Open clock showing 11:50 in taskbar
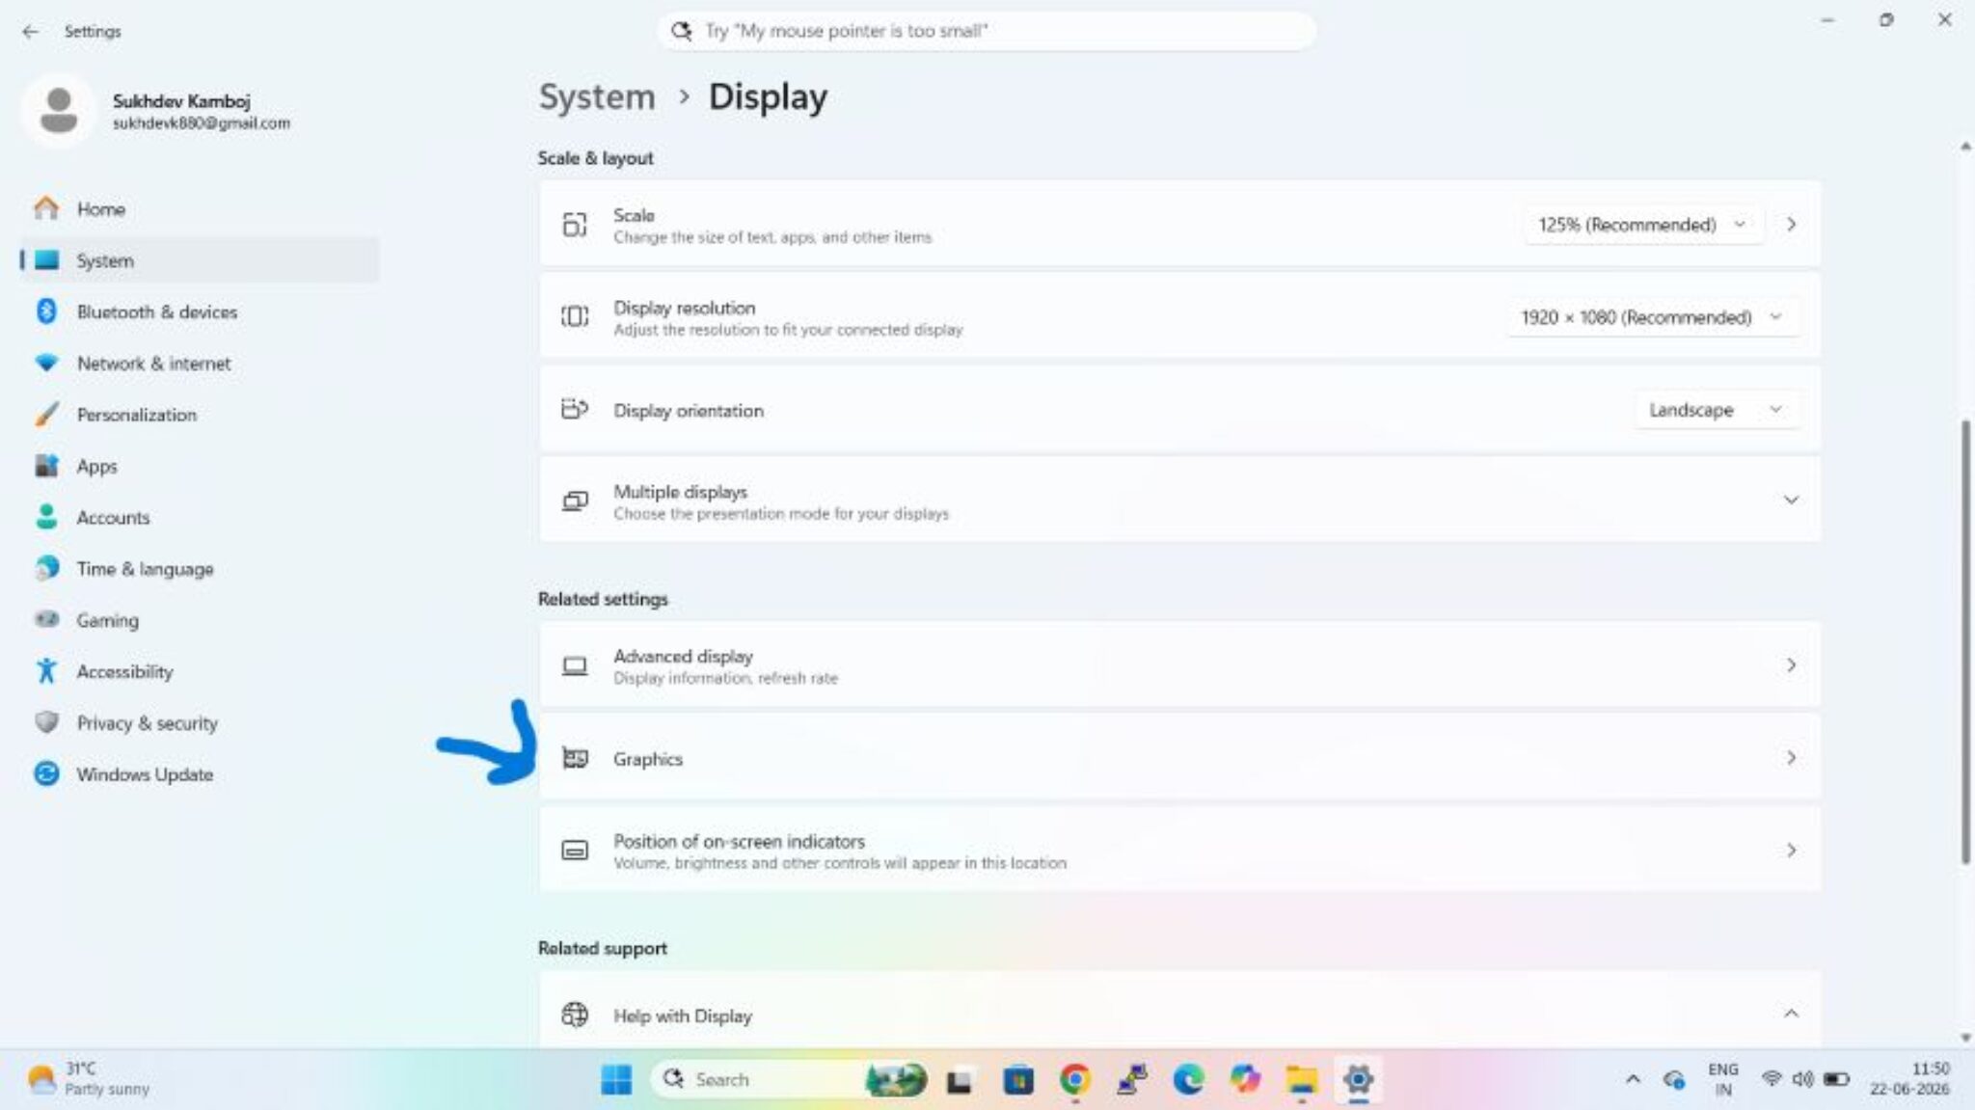This screenshot has width=1975, height=1110. pos(1909,1079)
